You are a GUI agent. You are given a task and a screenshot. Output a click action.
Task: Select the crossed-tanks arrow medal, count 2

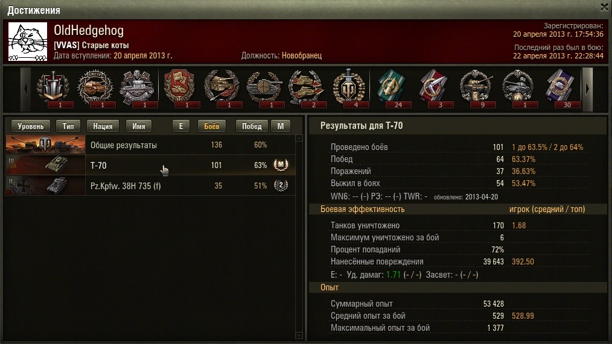[x=307, y=87]
